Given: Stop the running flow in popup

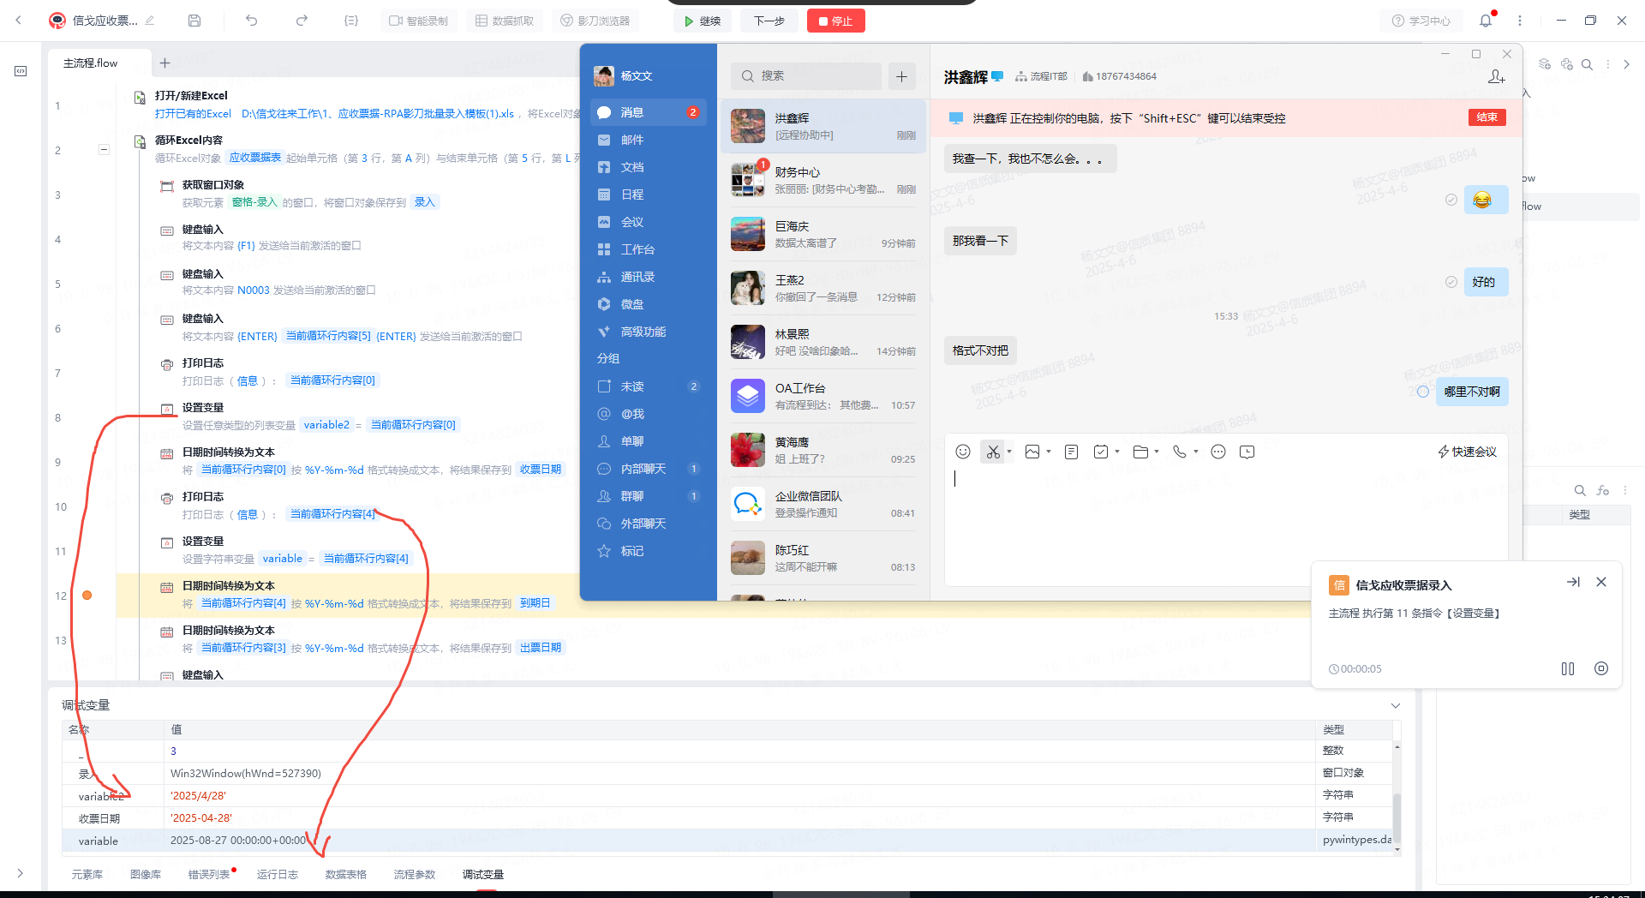Looking at the screenshot, I should (x=1601, y=668).
